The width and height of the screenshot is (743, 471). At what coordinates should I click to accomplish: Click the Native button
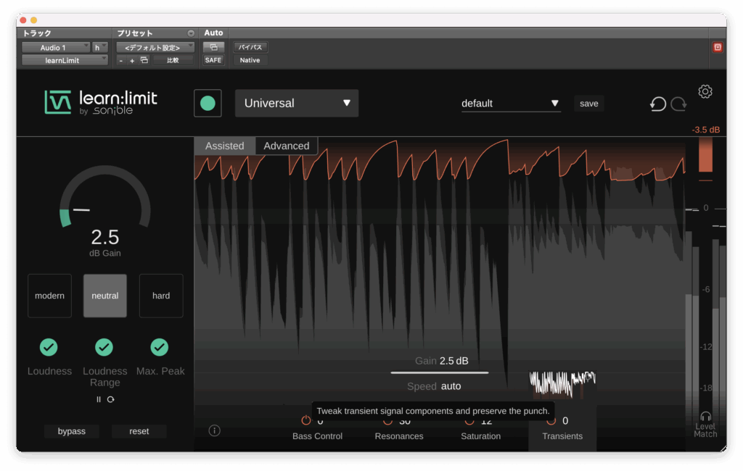250,60
